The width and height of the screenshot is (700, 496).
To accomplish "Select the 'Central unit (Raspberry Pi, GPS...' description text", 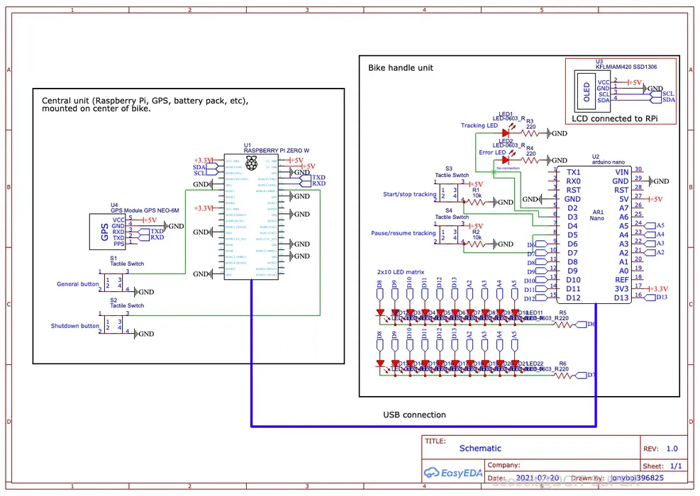I will (145, 104).
